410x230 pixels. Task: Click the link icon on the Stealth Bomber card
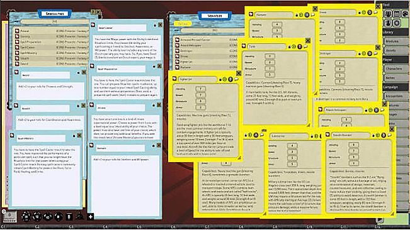click(x=327, y=134)
